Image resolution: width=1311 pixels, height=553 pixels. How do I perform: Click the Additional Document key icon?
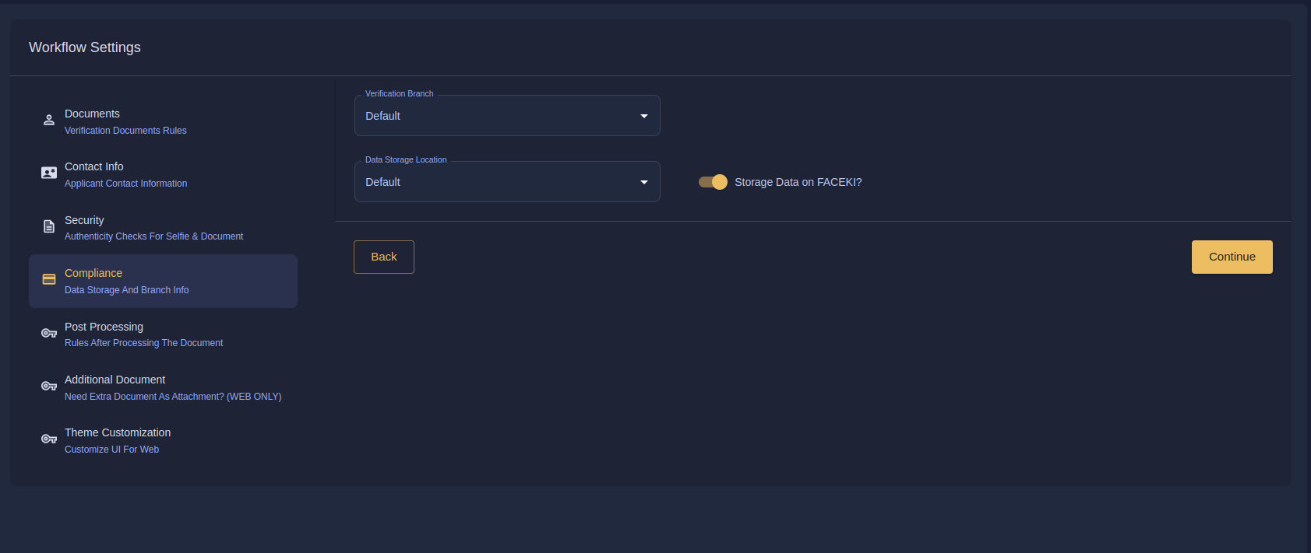click(49, 386)
